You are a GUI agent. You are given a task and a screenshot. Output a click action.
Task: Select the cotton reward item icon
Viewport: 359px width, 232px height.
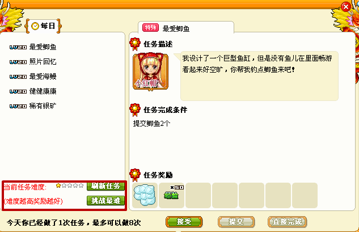(x=145, y=195)
